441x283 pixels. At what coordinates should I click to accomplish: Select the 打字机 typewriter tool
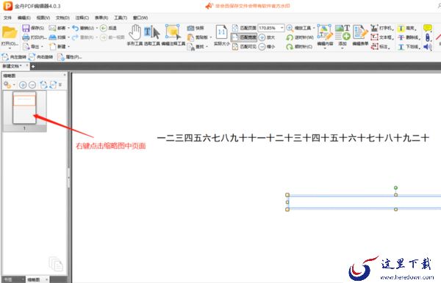[381, 28]
